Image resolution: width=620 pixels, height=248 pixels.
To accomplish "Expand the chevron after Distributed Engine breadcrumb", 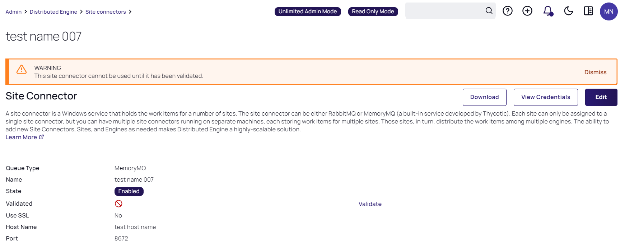I will (81, 12).
